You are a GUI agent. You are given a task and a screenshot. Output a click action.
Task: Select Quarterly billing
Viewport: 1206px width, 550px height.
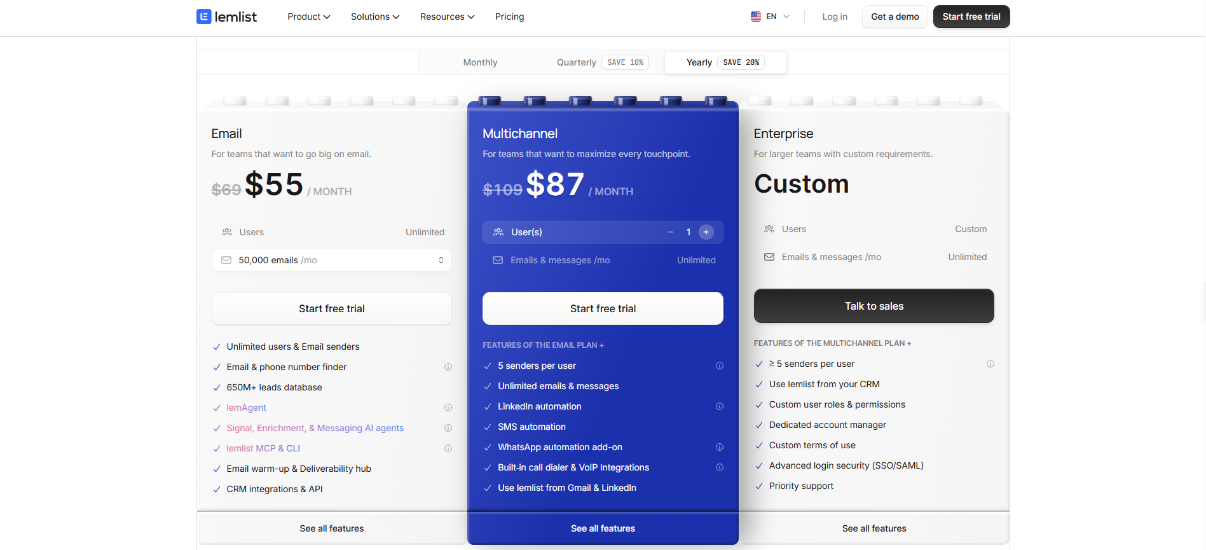click(602, 62)
